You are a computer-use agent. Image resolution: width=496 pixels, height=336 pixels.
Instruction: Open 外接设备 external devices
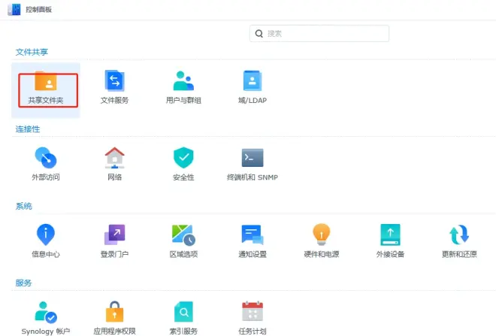[x=390, y=235]
